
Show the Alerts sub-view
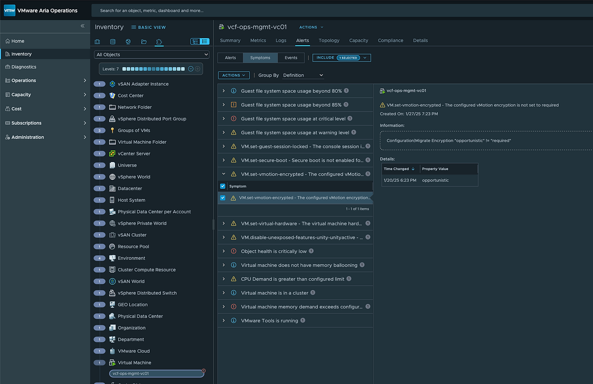230,58
